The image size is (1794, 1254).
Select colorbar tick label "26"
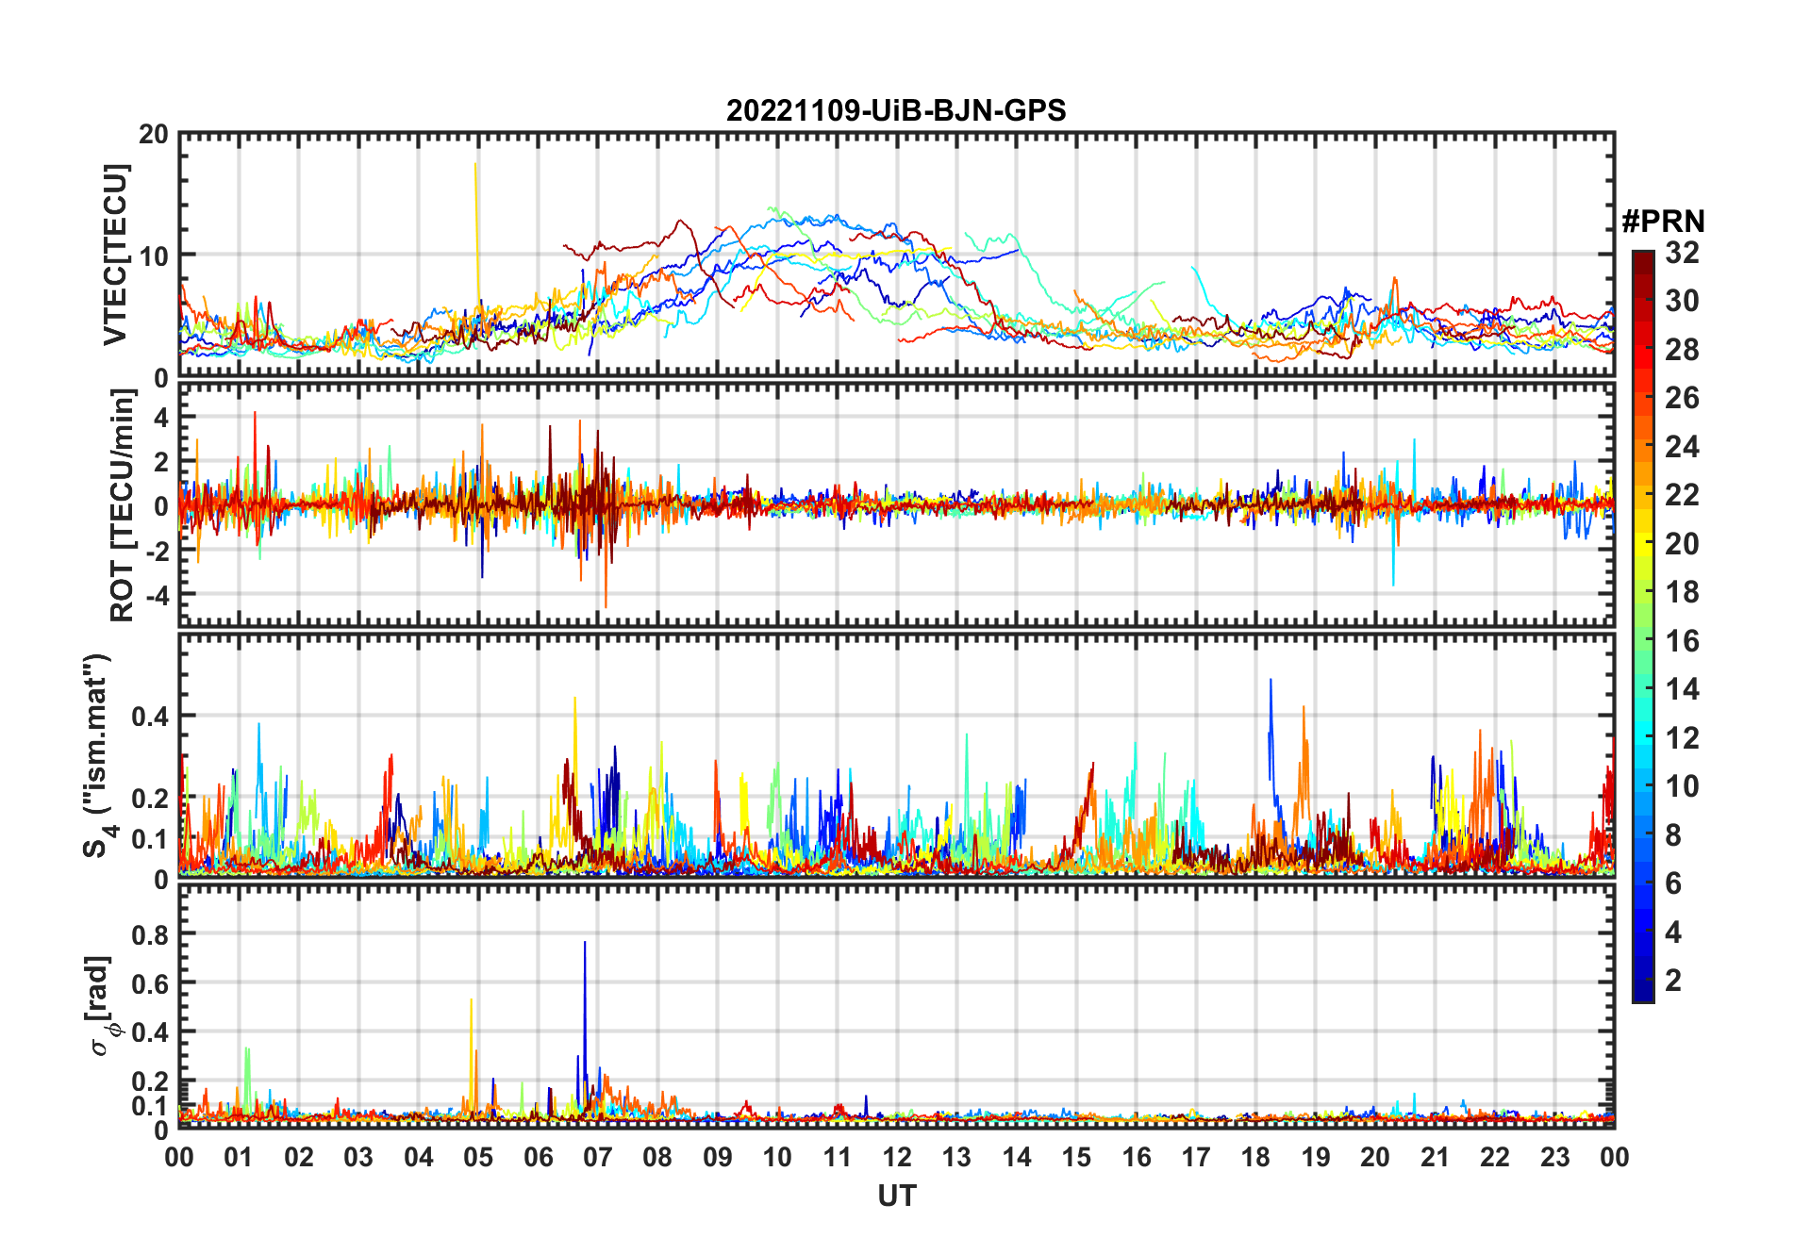[1682, 398]
